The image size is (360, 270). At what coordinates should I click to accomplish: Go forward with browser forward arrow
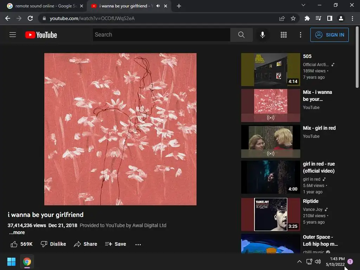[19, 18]
